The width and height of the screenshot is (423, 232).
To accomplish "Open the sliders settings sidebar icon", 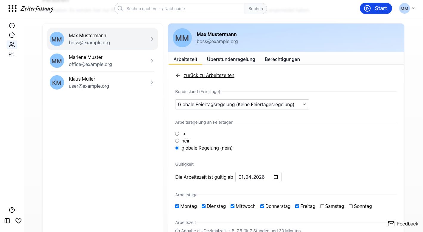I will tap(12, 54).
